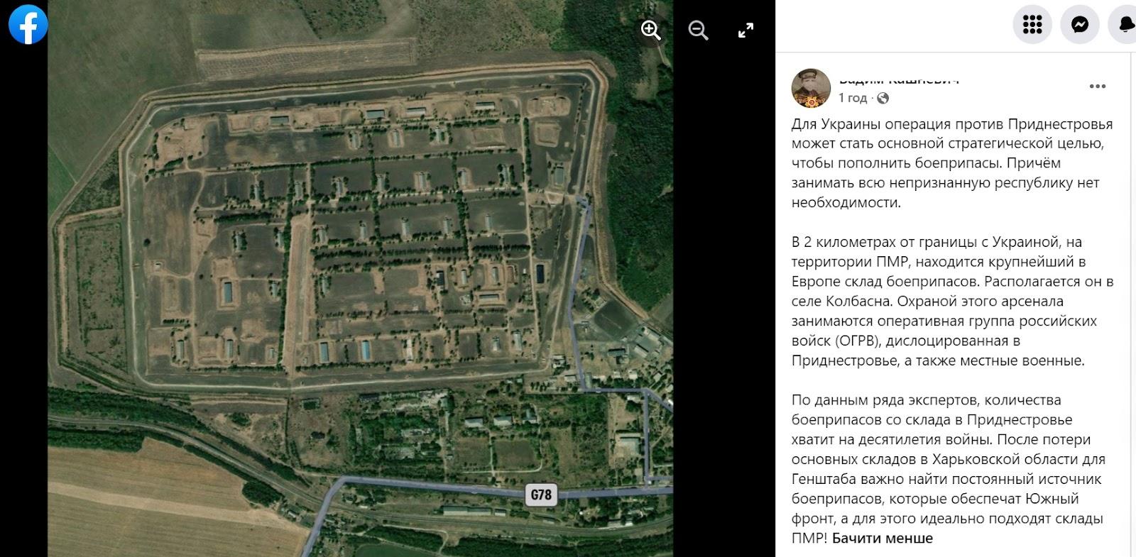Image resolution: width=1136 pixels, height=557 pixels.
Task: Open the Facebook apps grid menu
Action: click(1032, 25)
